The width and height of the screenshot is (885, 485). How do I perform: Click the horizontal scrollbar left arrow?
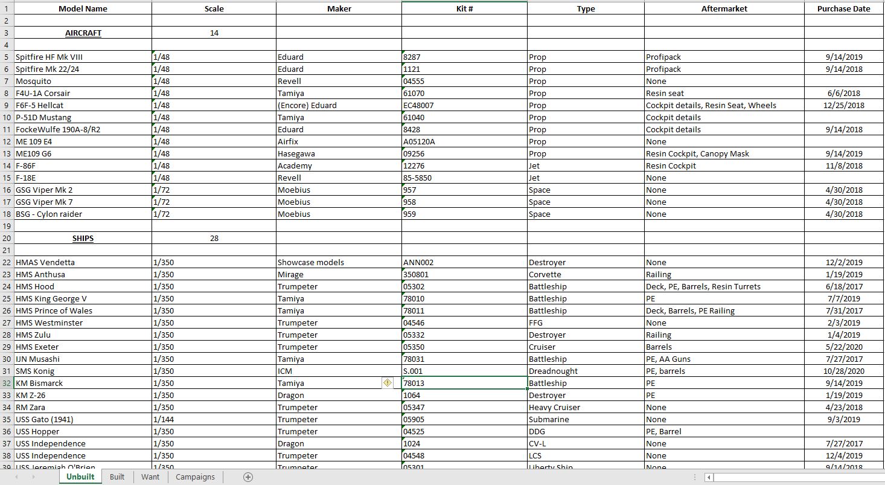pyautogui.click(x=709, y=477)
